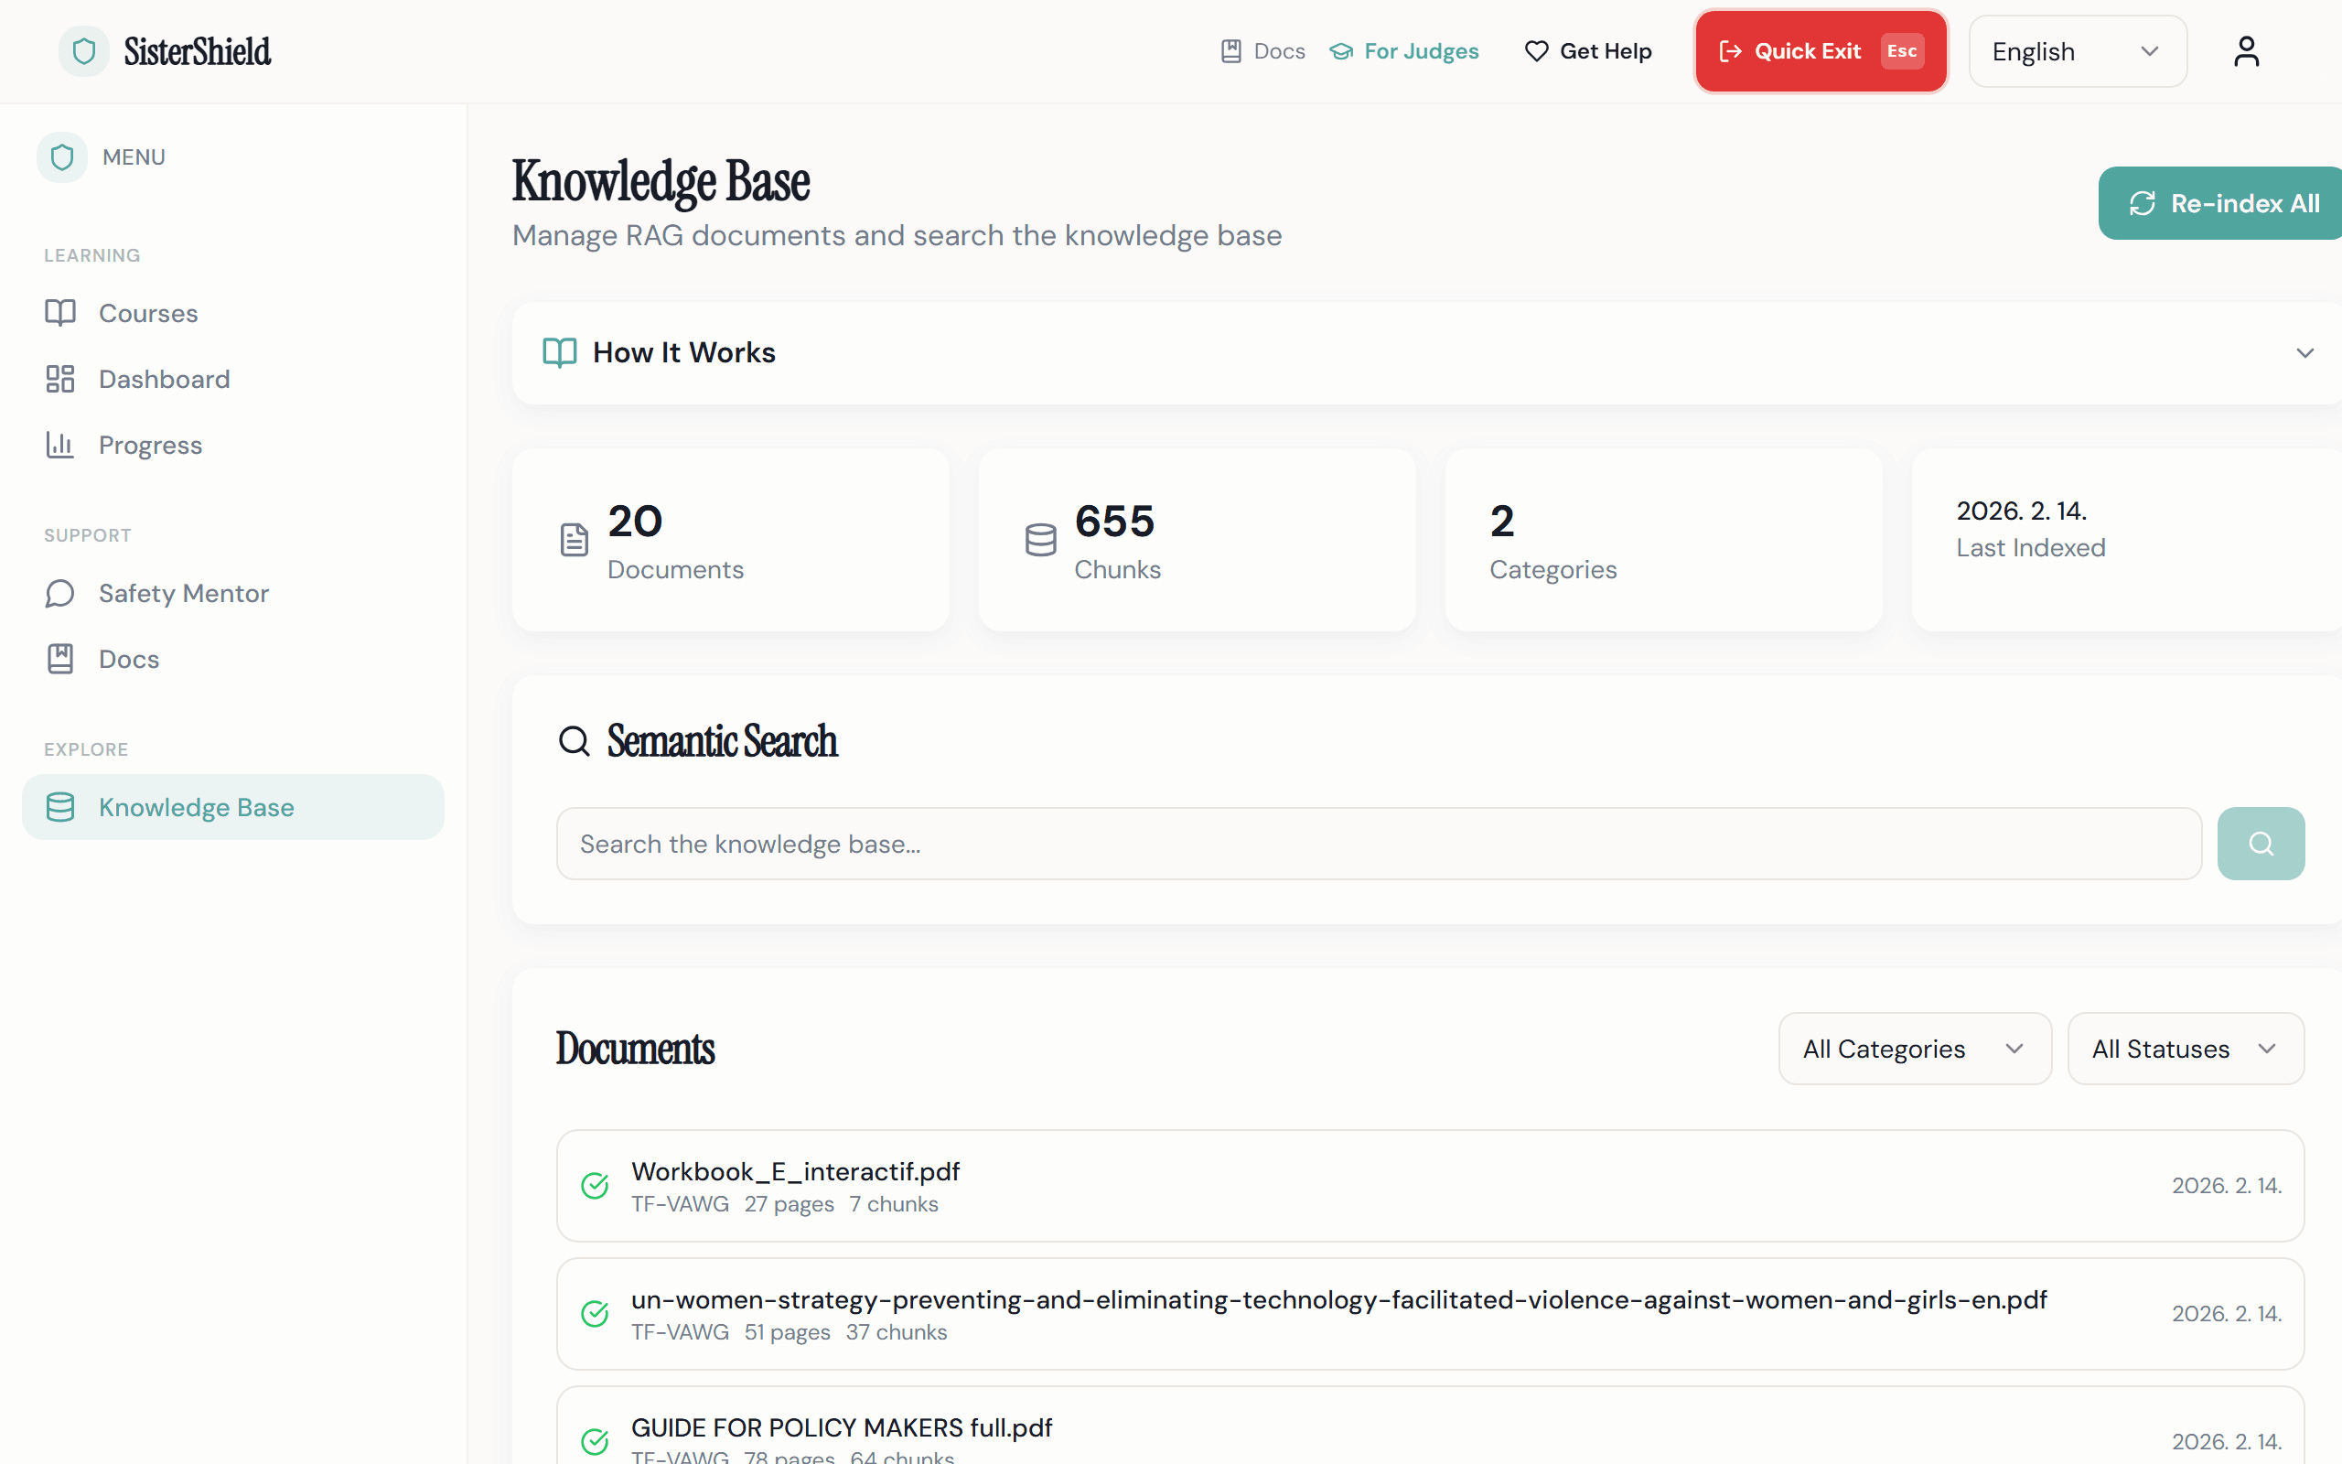Click the Get Help link
This screenshot has height=1464, width=2342.
tap(1588, 51)
